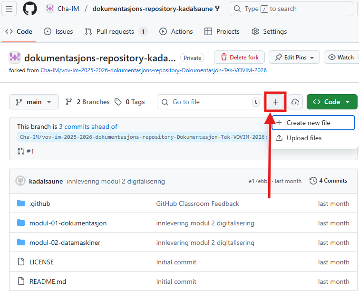Click the folder icon of modul-02-datamaskiner

click(21, 242)
